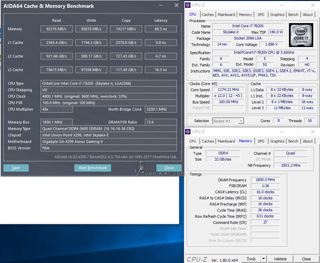The image size is (320, 263).
Task: Click the BIOS Version F6m field
Action: (x=109, y=148)
